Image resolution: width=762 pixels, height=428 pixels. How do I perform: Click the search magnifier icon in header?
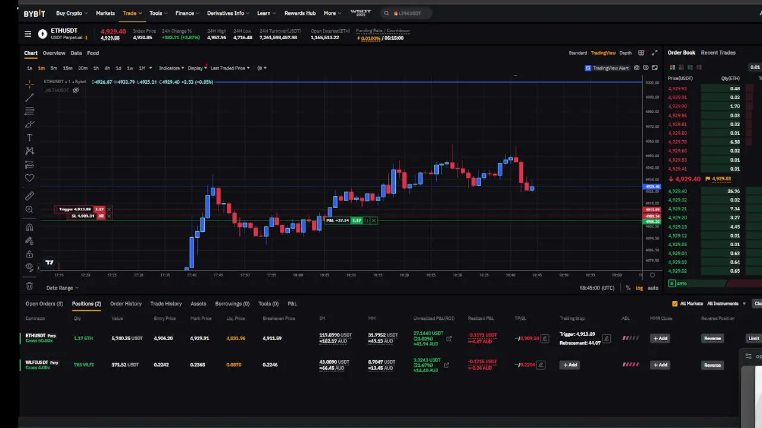click(386, 13)
